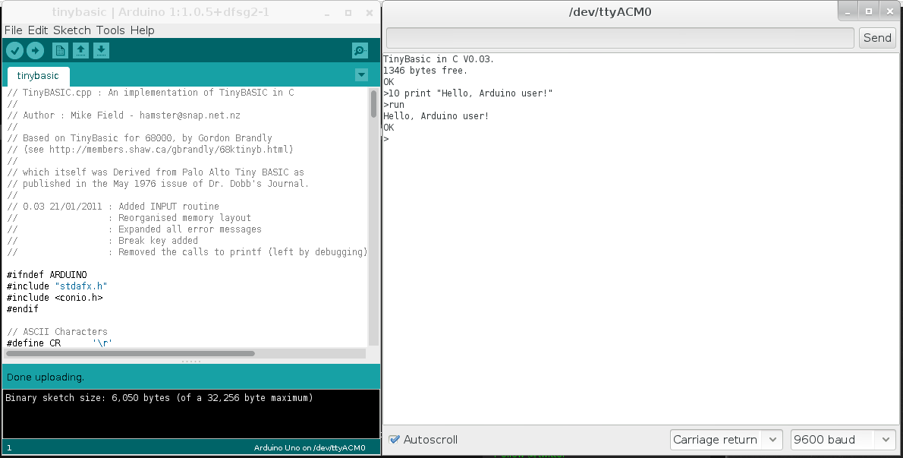Click the Save sketch down-arrow icon
Image resolution: width=903 pixels, height=458 pixels.
[x=101, y=51]
